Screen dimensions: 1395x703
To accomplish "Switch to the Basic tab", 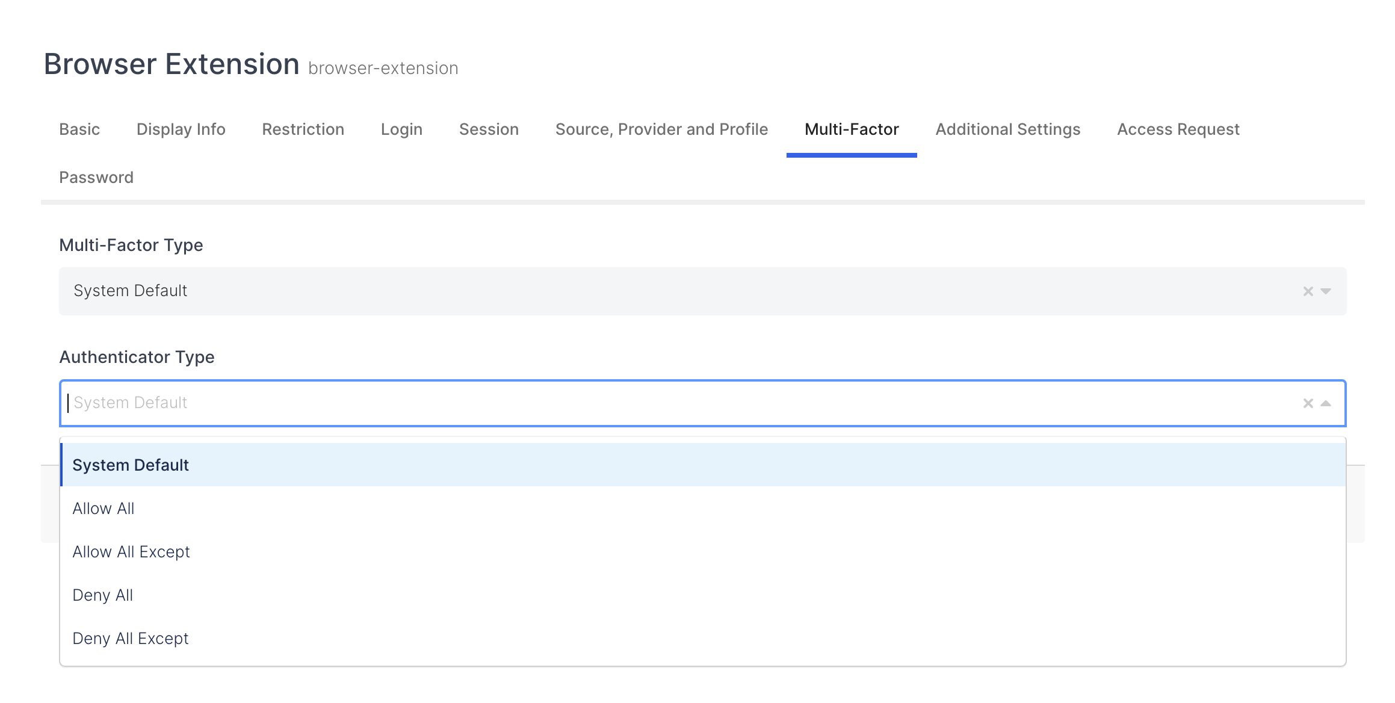I will click(79, 129).
